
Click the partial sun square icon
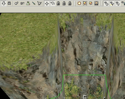coord(91,3)
